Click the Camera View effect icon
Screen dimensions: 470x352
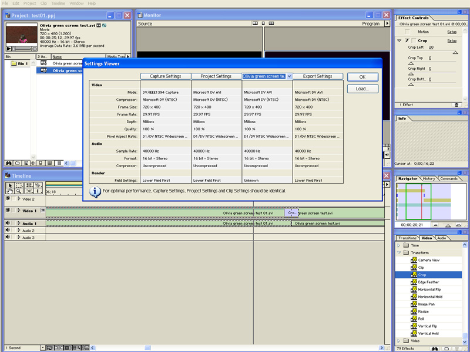(x=414, y=260)
